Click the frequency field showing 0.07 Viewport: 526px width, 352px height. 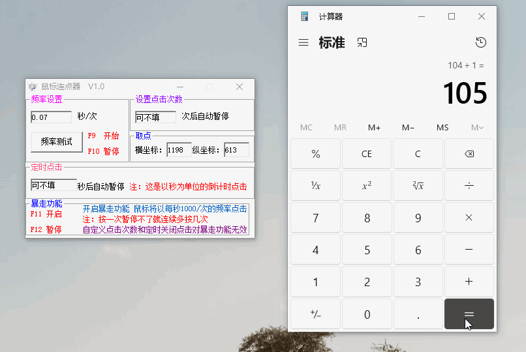point(51,117)
